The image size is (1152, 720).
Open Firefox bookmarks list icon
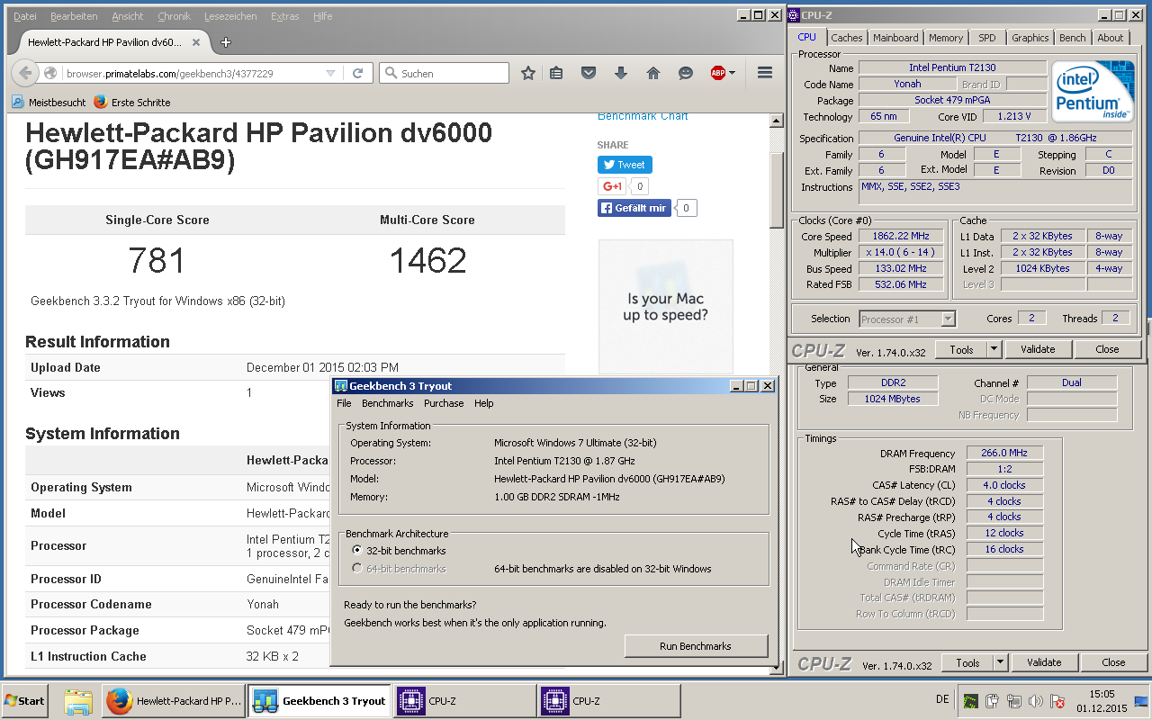[x=556, y=73]
